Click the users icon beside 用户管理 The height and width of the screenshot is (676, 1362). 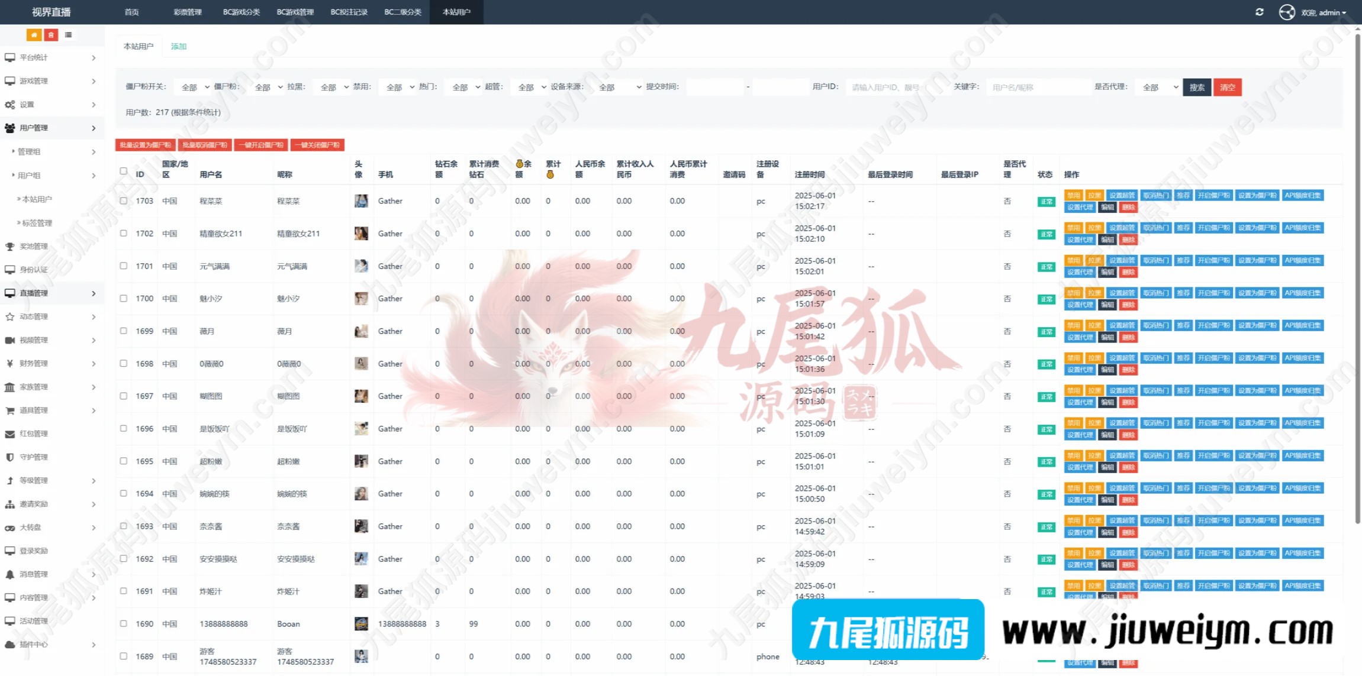[9, 128]
